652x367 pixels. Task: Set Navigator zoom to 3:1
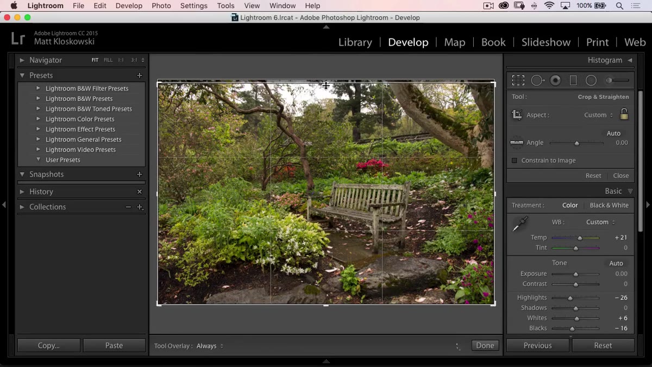(x=134, y=60)
